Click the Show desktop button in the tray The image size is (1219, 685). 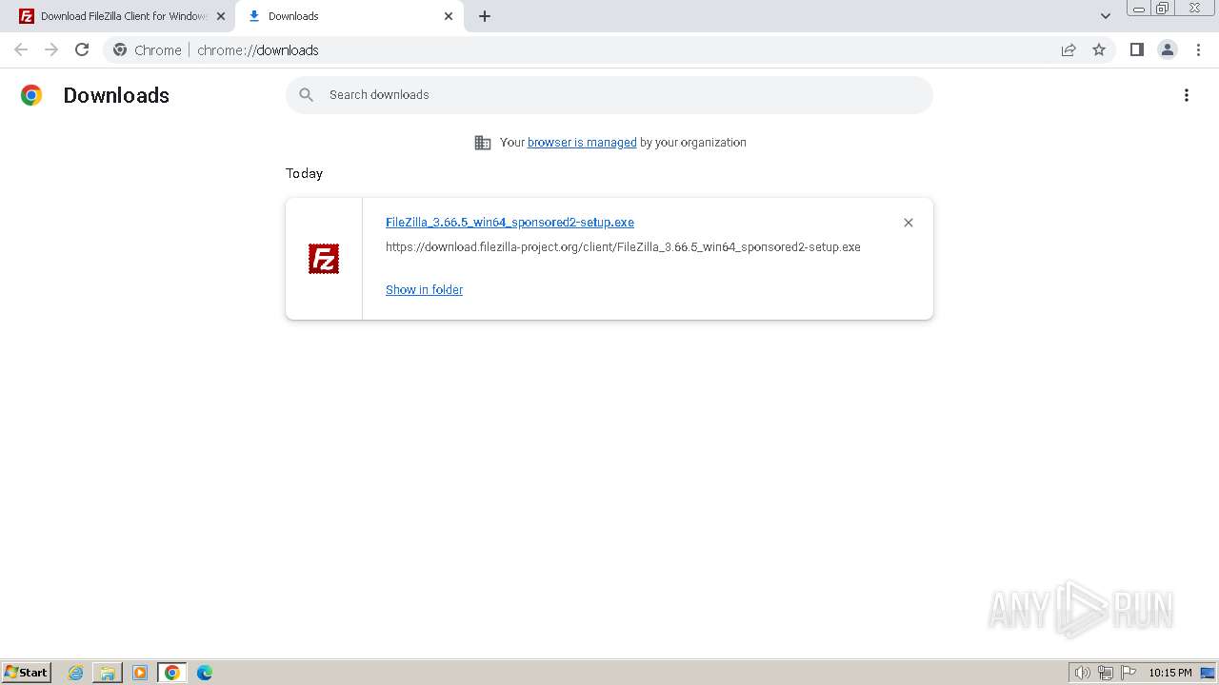(x=1208, y=673)
